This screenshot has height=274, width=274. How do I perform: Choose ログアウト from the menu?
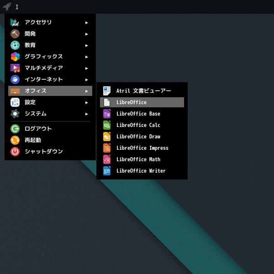click(50, 129)
